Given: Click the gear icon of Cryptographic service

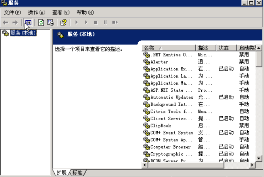Looking at the screenshot, I should [147, 154].
